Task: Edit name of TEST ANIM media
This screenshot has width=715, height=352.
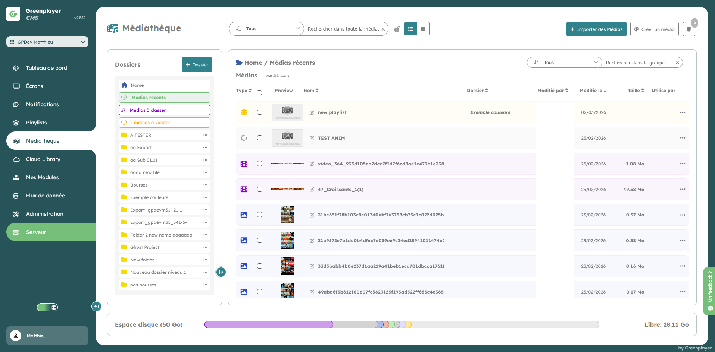Action: tap(312, 138)
